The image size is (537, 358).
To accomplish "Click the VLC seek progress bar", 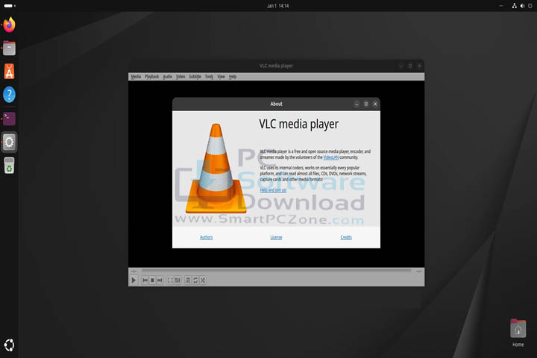I will click(x=276, y=271).
